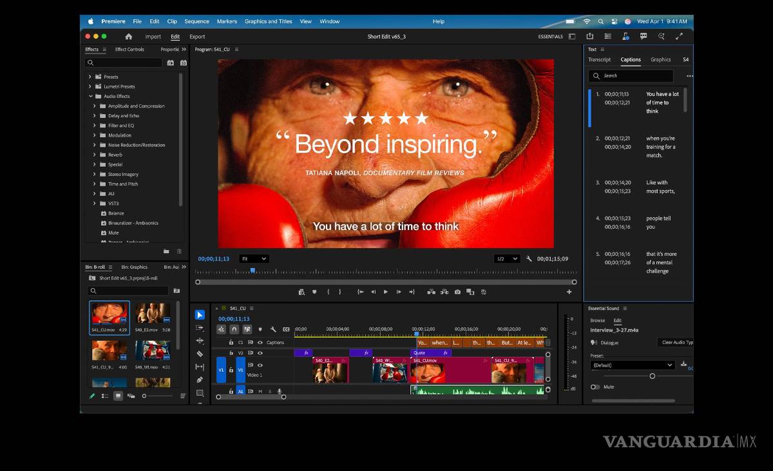Open the 1/2 playback resolution dropdown
This screenshot has width=773, height=471.
coord(506,258)
